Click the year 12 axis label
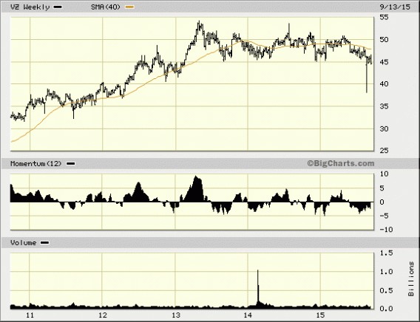 point(103,315)
